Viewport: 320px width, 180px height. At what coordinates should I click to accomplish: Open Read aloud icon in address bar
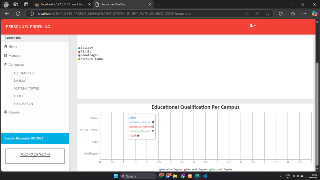(257, 14)
